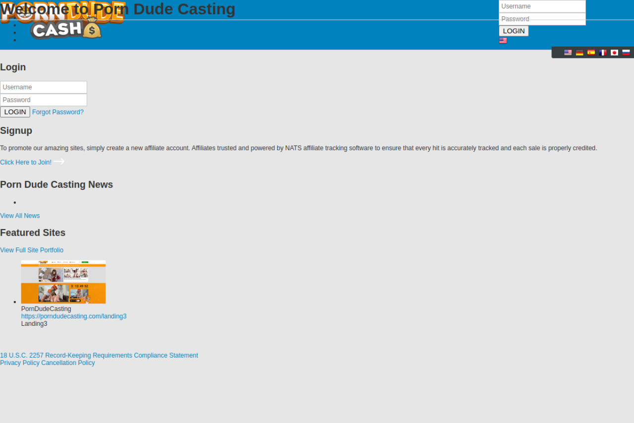Focus the header Password field
Screen dimensions: 634x423
542,19
